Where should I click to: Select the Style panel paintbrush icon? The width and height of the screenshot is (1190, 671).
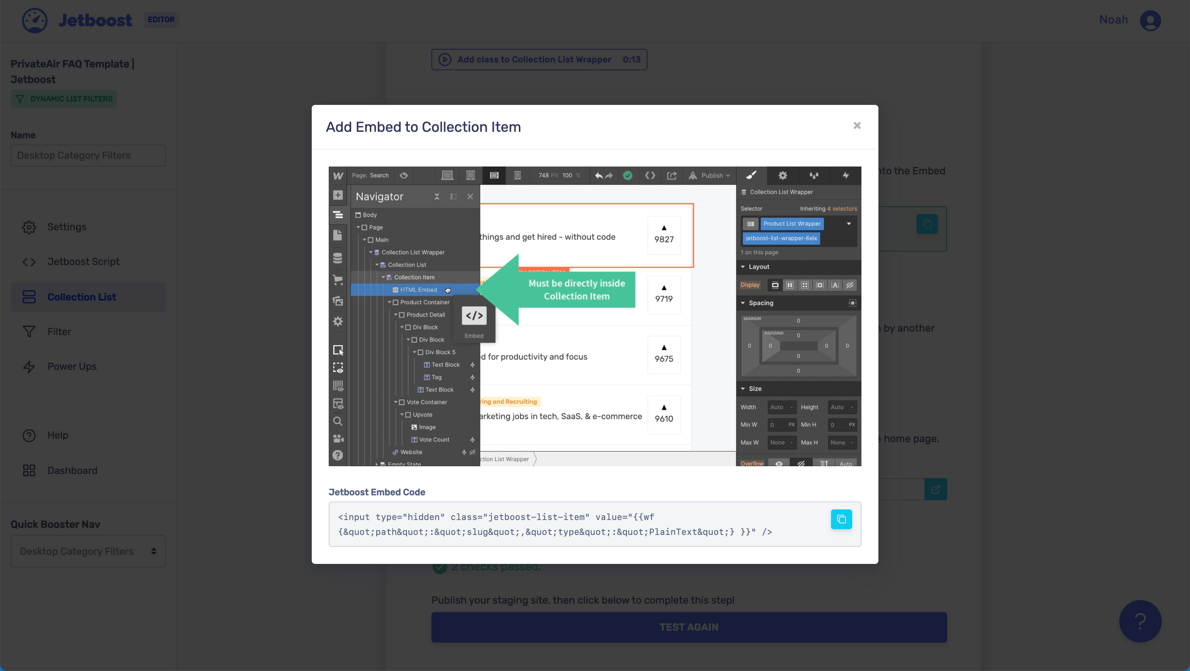(752, 176)
